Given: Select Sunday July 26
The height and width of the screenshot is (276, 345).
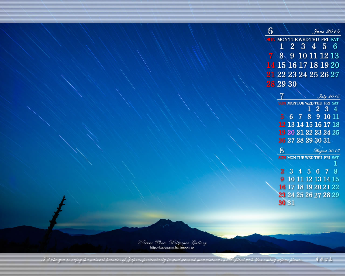Looking at the screenshot, I should tap(282, 140).
